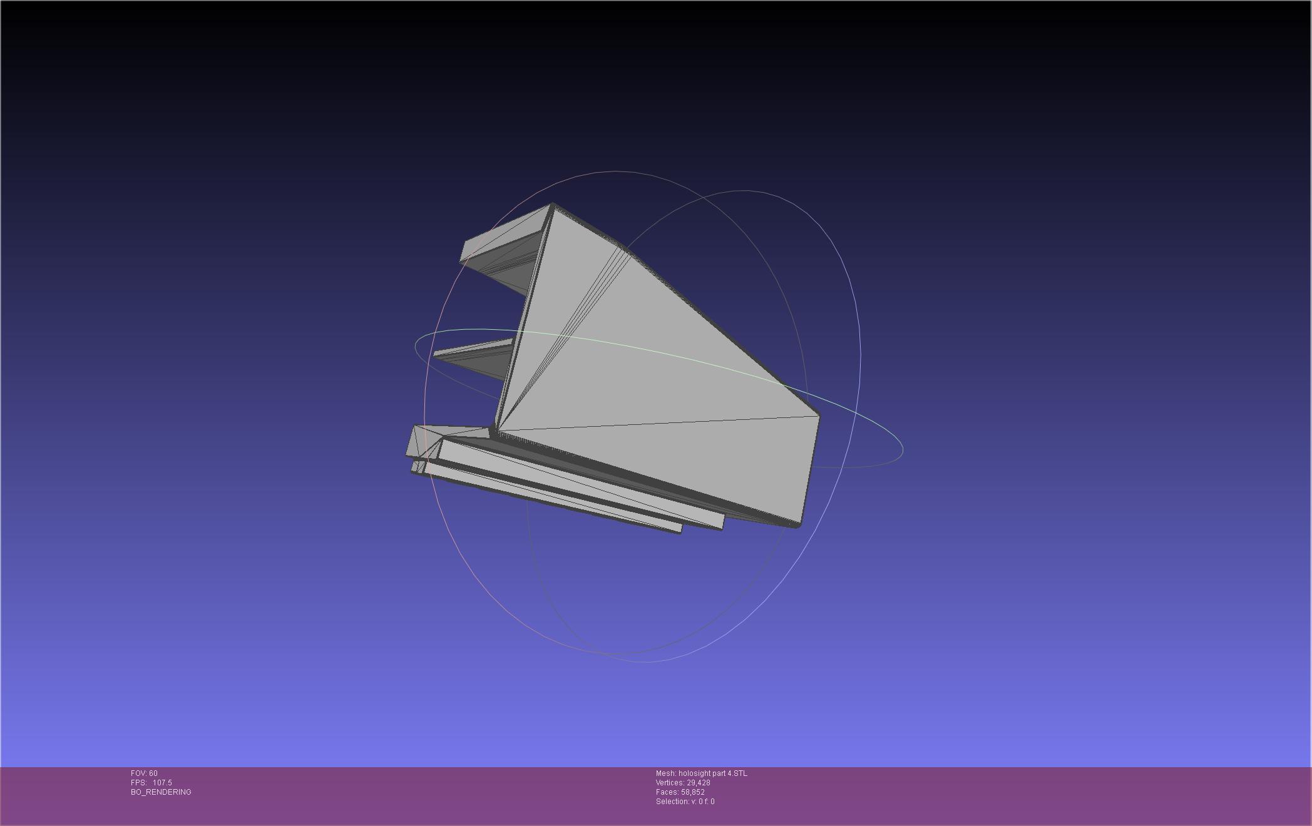Click the FPS 107.5 label

[151, 783]
